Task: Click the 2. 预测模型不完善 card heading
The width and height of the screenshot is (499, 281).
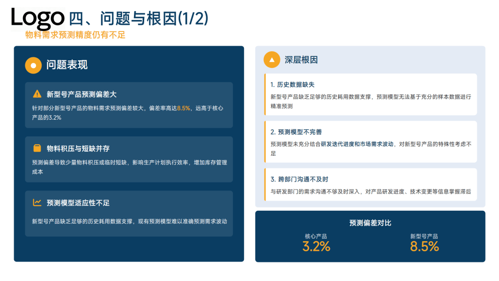Action: 296,132
